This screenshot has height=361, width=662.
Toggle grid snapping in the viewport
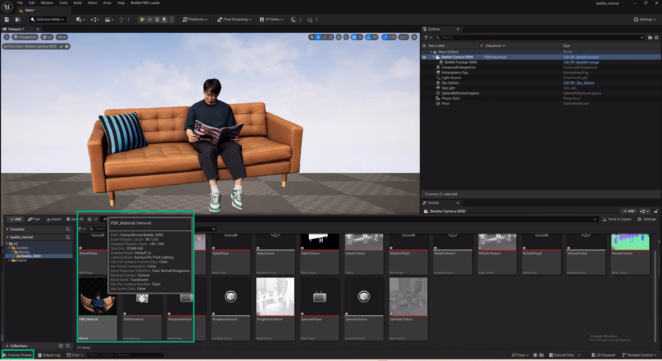pyautogui.click(x=354, y=37)
